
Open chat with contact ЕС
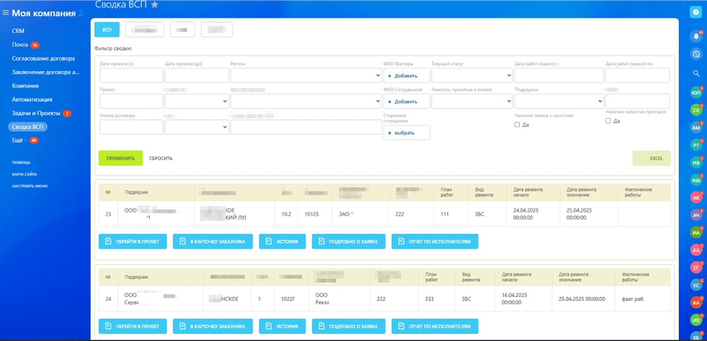click(x=696, y=285)
